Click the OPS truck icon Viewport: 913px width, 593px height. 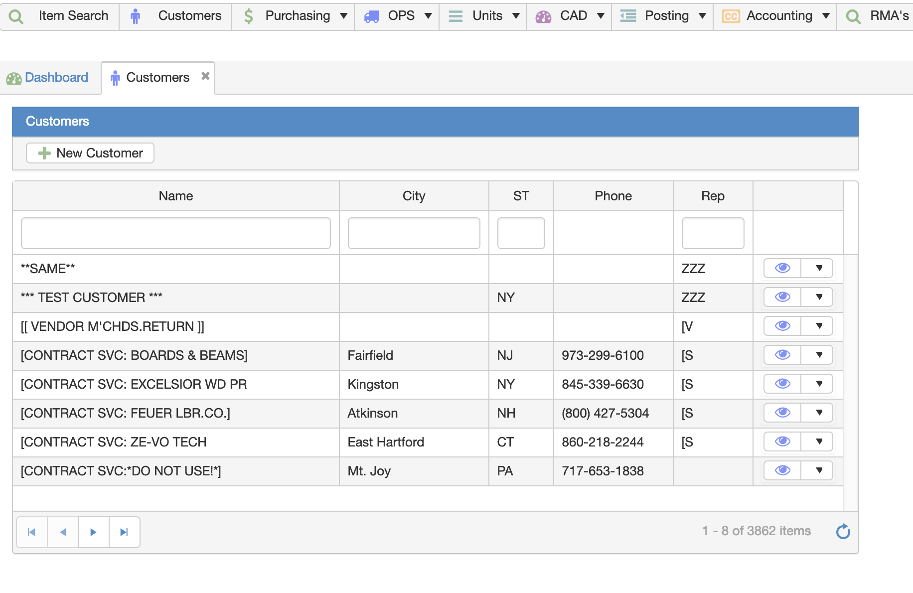click(x=372, y=17)
